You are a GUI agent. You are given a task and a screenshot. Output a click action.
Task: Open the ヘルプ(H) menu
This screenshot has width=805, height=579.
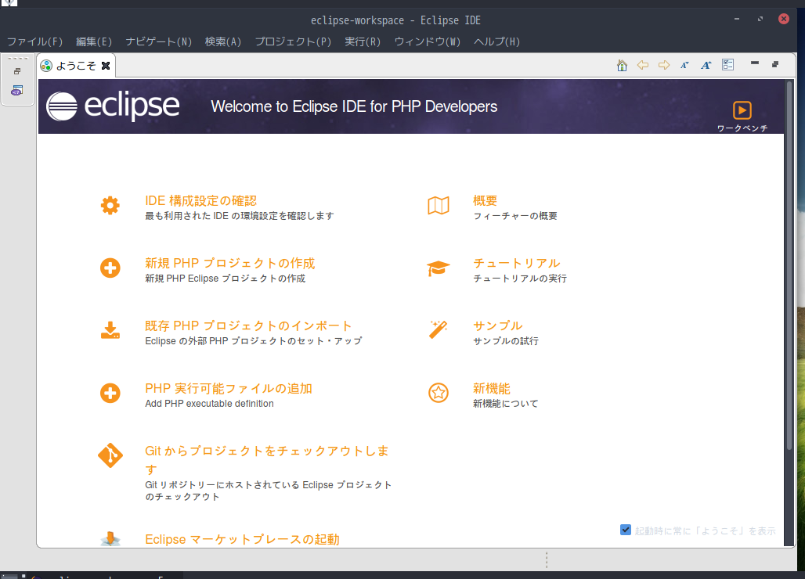point(496,41)
